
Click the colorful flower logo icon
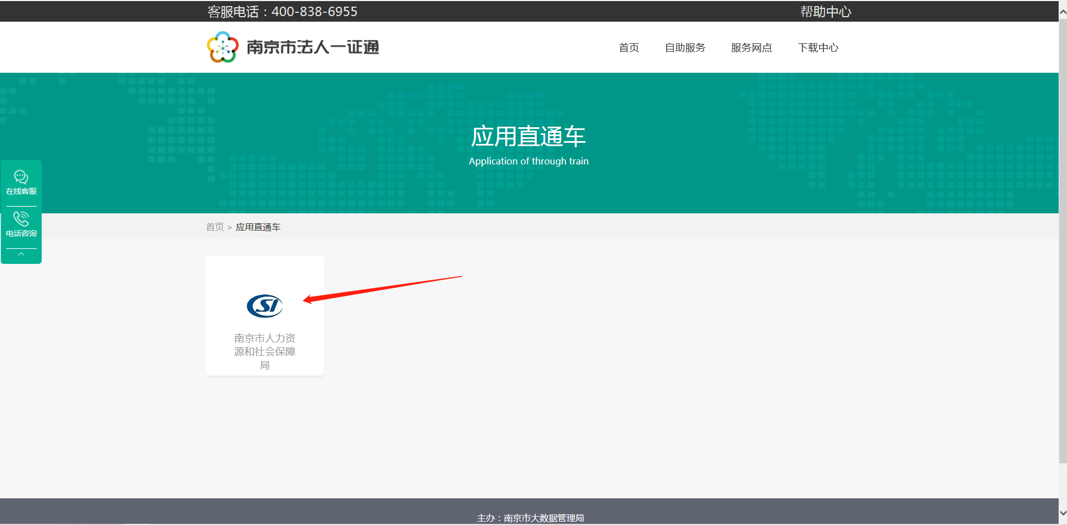click(x=222, y=47)
